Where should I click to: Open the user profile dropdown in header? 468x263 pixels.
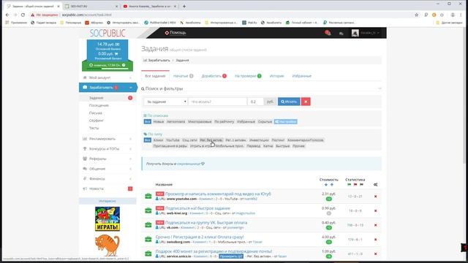tap(366, 33)
